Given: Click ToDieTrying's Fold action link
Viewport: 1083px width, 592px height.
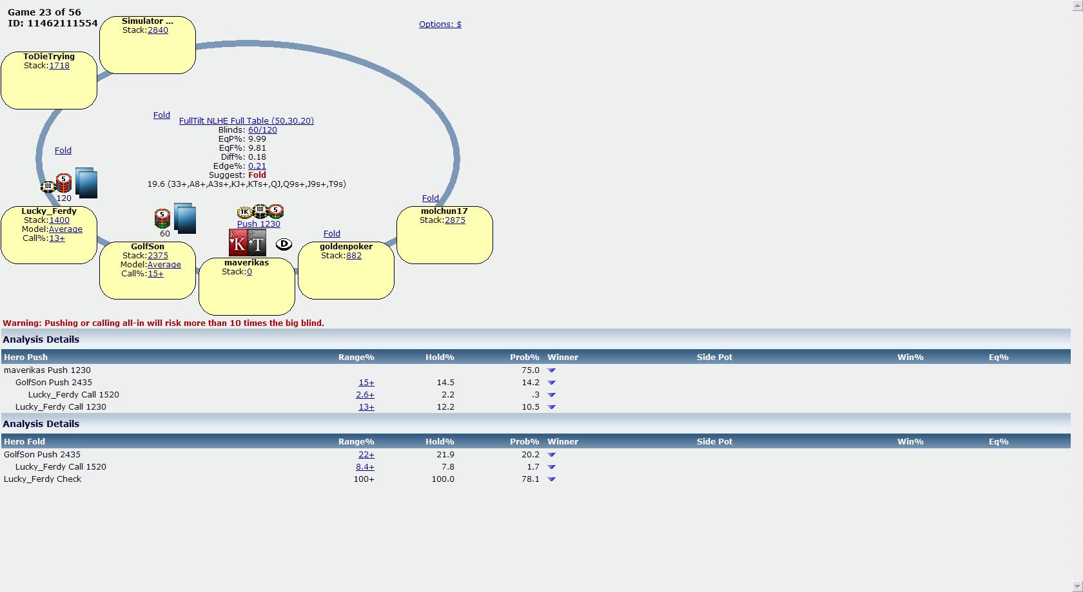Looking at the screenshot, I should coord(63,150).
